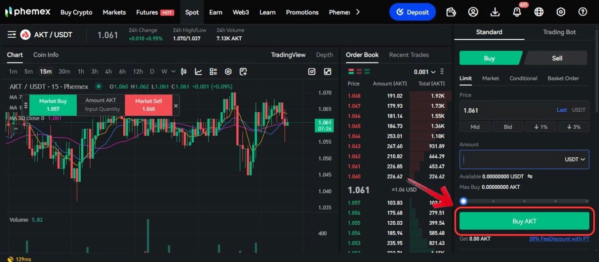Set price to Bid
The image size is (599, 262).
(508, 127)
